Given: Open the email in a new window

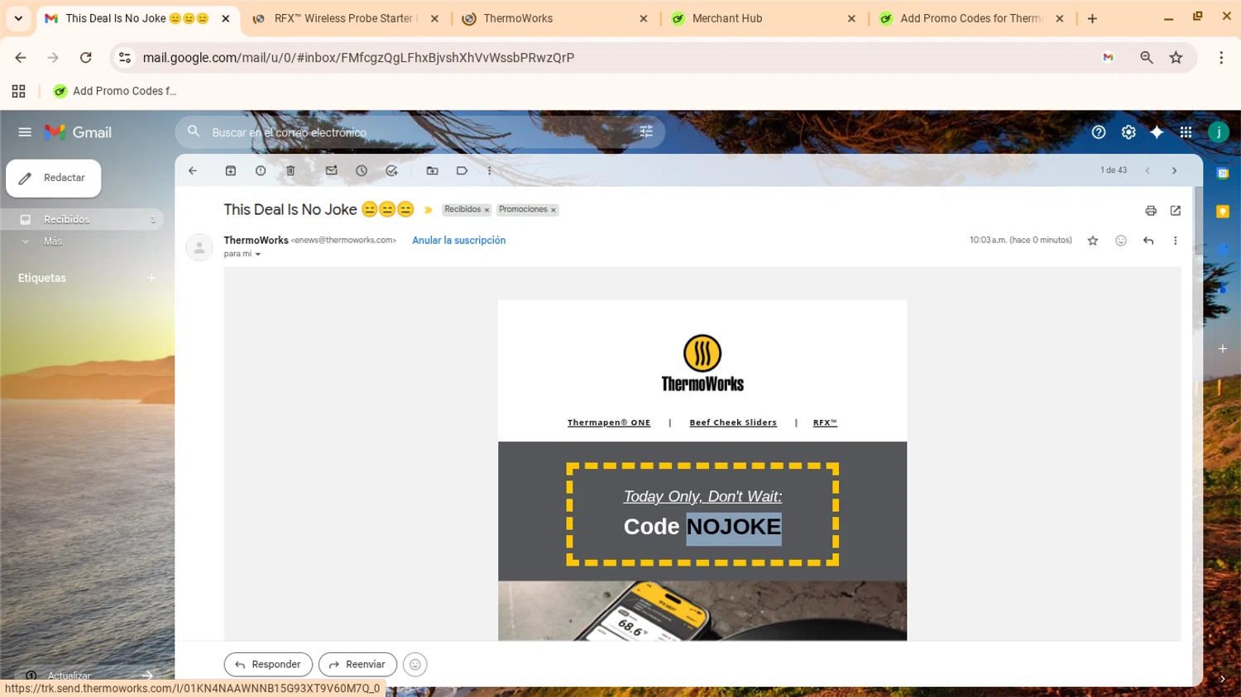Looking at the screenshot, I should [1176, 211].
